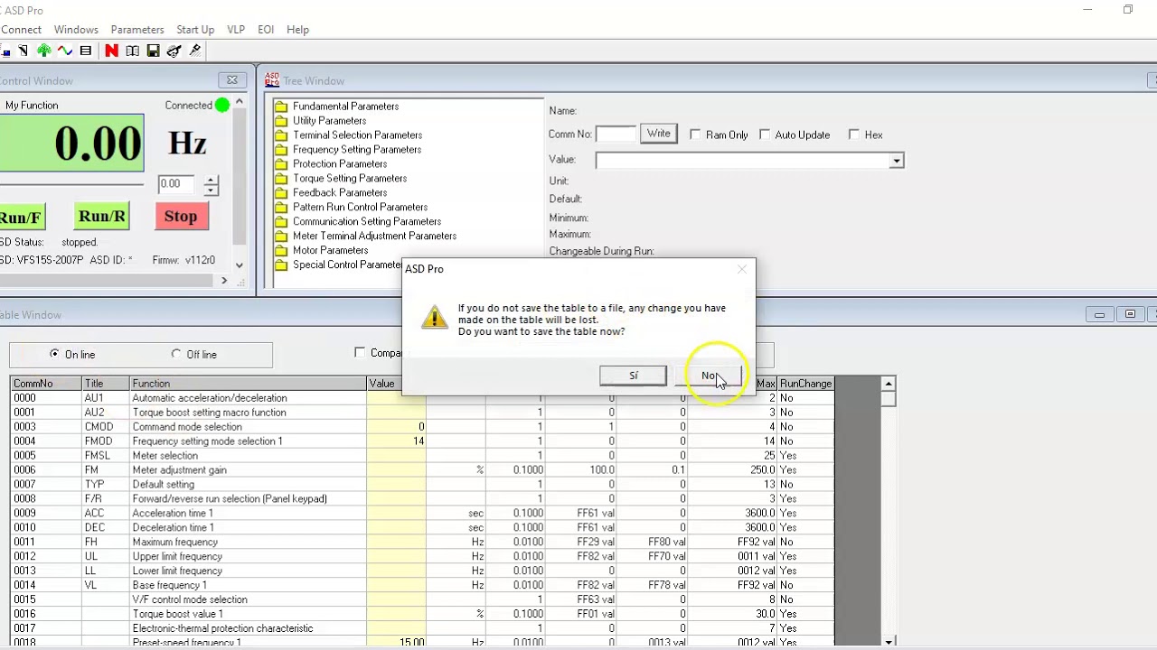Click right arrow of Control Window horizontal scrollbar

(224, 281)
